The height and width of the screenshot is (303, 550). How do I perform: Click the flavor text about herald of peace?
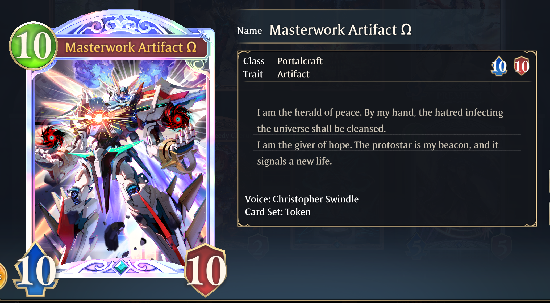point(380,120)
